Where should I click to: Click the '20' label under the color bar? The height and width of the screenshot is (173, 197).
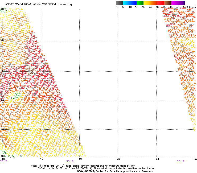coord(143,7)
